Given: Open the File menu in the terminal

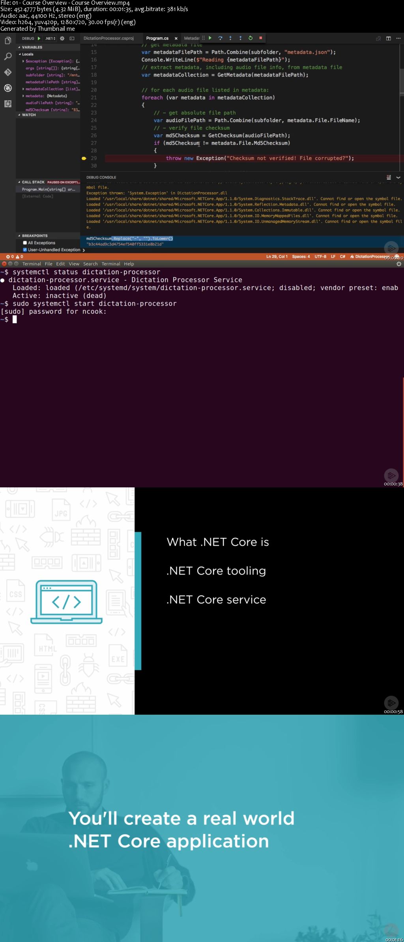Looking at the screenshot, I should (49, 264).
